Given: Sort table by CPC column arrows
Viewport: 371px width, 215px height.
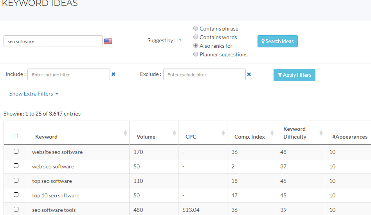Looking at the screenshot, I should [x=223, y=133].
